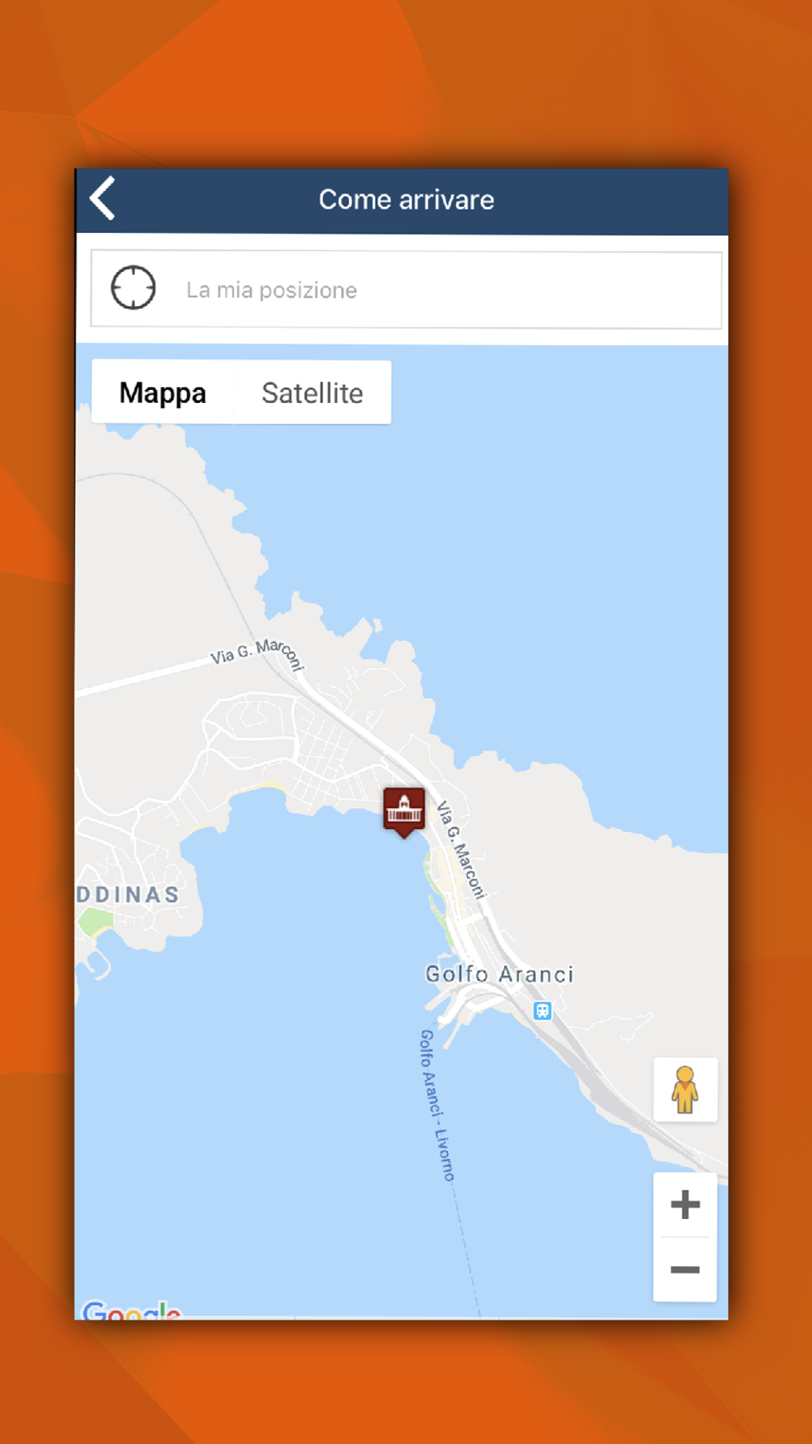Zoom out with the minus button

point(685,1269)
